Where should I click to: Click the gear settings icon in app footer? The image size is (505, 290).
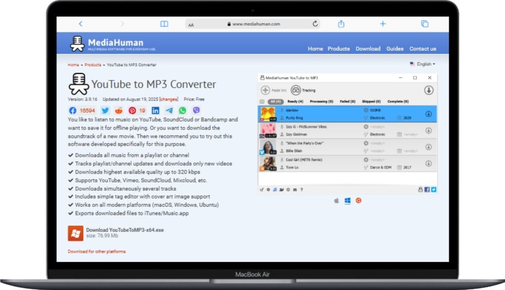point(268,190)
